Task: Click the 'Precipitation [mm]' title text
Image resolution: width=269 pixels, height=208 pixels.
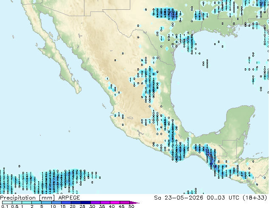Action: click(x=28, y=198)
